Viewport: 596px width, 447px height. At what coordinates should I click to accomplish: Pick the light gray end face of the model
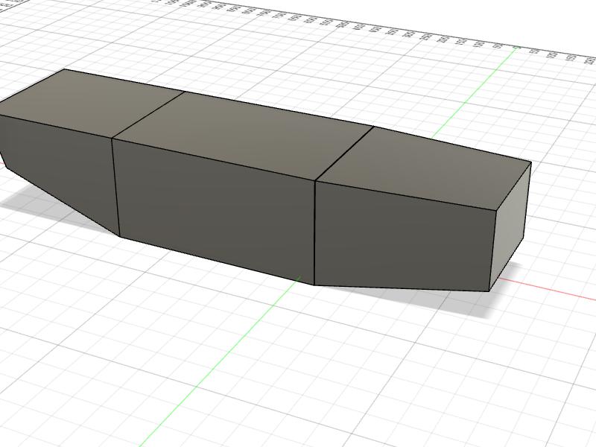510,226
